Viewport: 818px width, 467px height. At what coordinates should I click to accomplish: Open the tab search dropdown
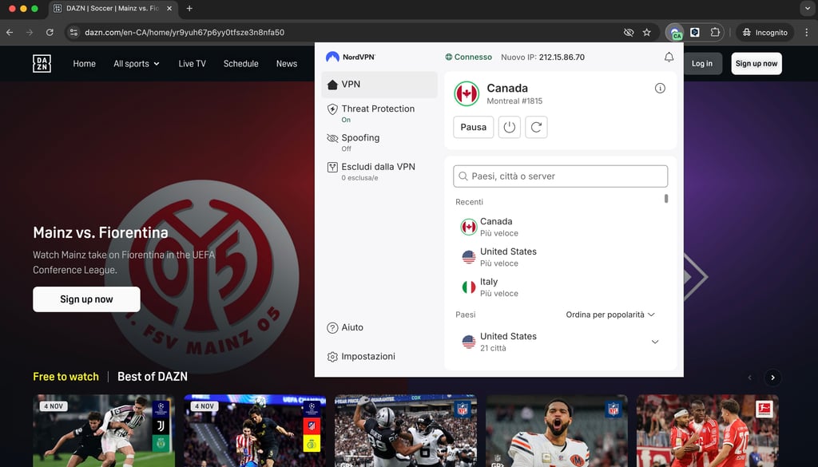pos(808,8)
